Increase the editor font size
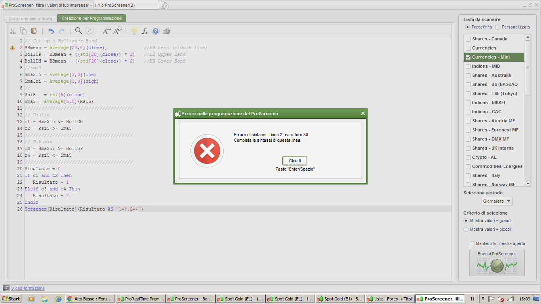 tap(118, 31)
